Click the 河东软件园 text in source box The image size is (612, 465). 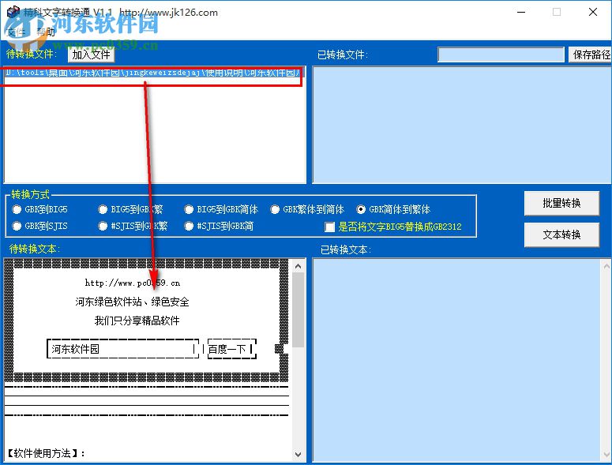point(75,349)
